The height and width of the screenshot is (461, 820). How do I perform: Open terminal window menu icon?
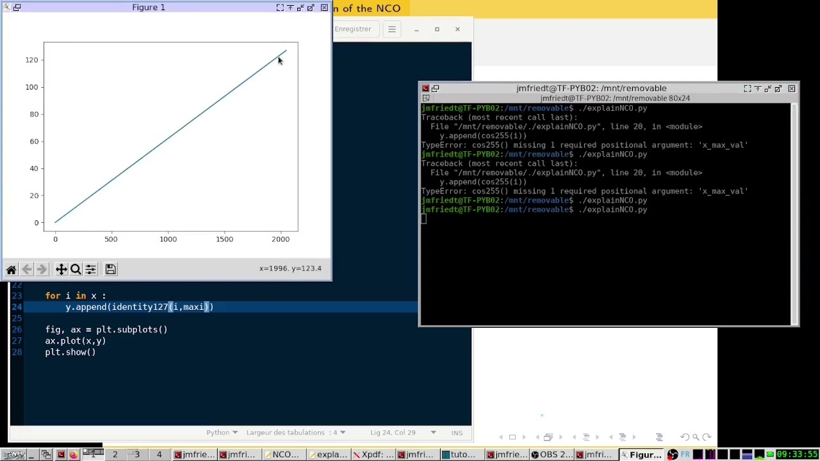pos(425,88)
